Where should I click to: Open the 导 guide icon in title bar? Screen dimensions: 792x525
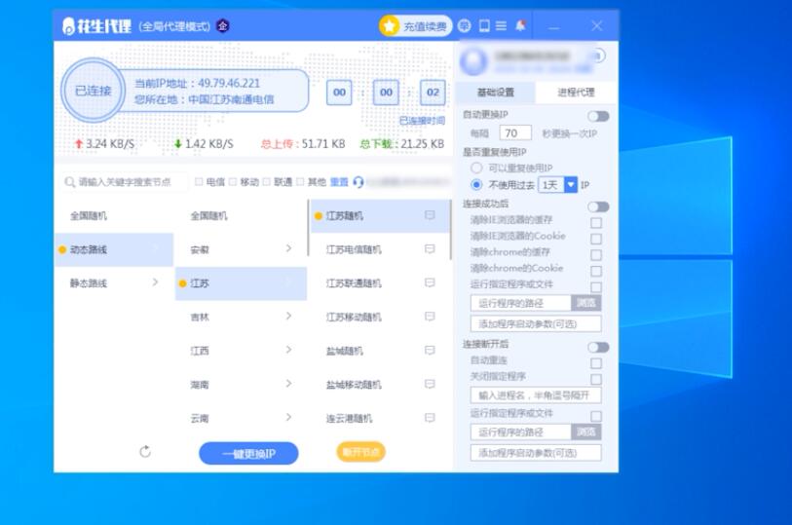(x=464, y=25)
